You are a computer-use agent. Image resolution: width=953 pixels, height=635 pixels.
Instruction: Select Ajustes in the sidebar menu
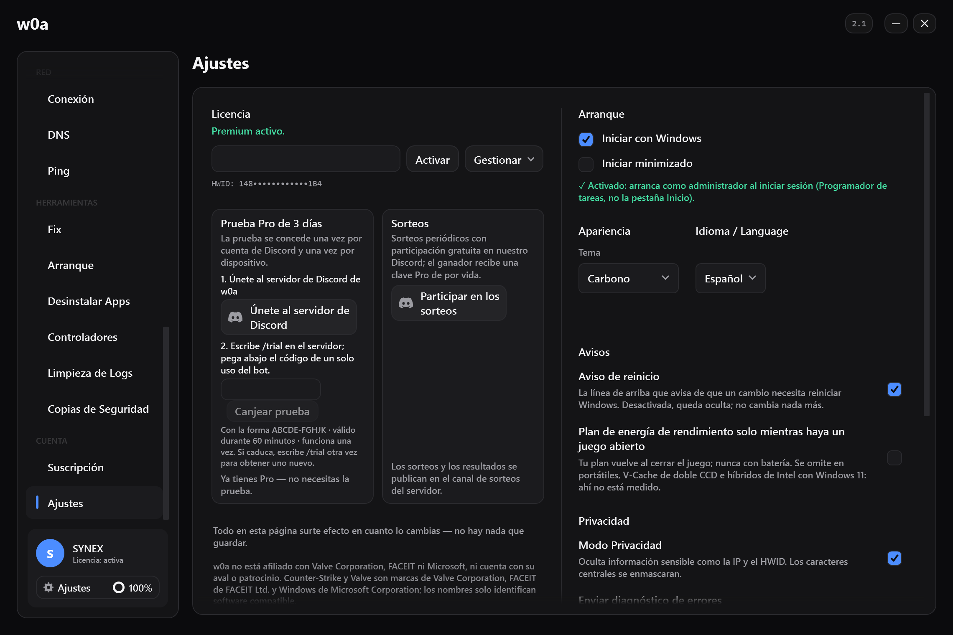pyautogui.click(x=94, y=503)
